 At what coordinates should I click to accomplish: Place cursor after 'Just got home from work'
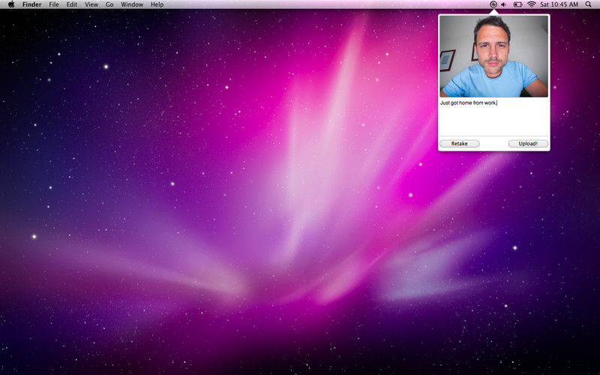tap(498, 103)
